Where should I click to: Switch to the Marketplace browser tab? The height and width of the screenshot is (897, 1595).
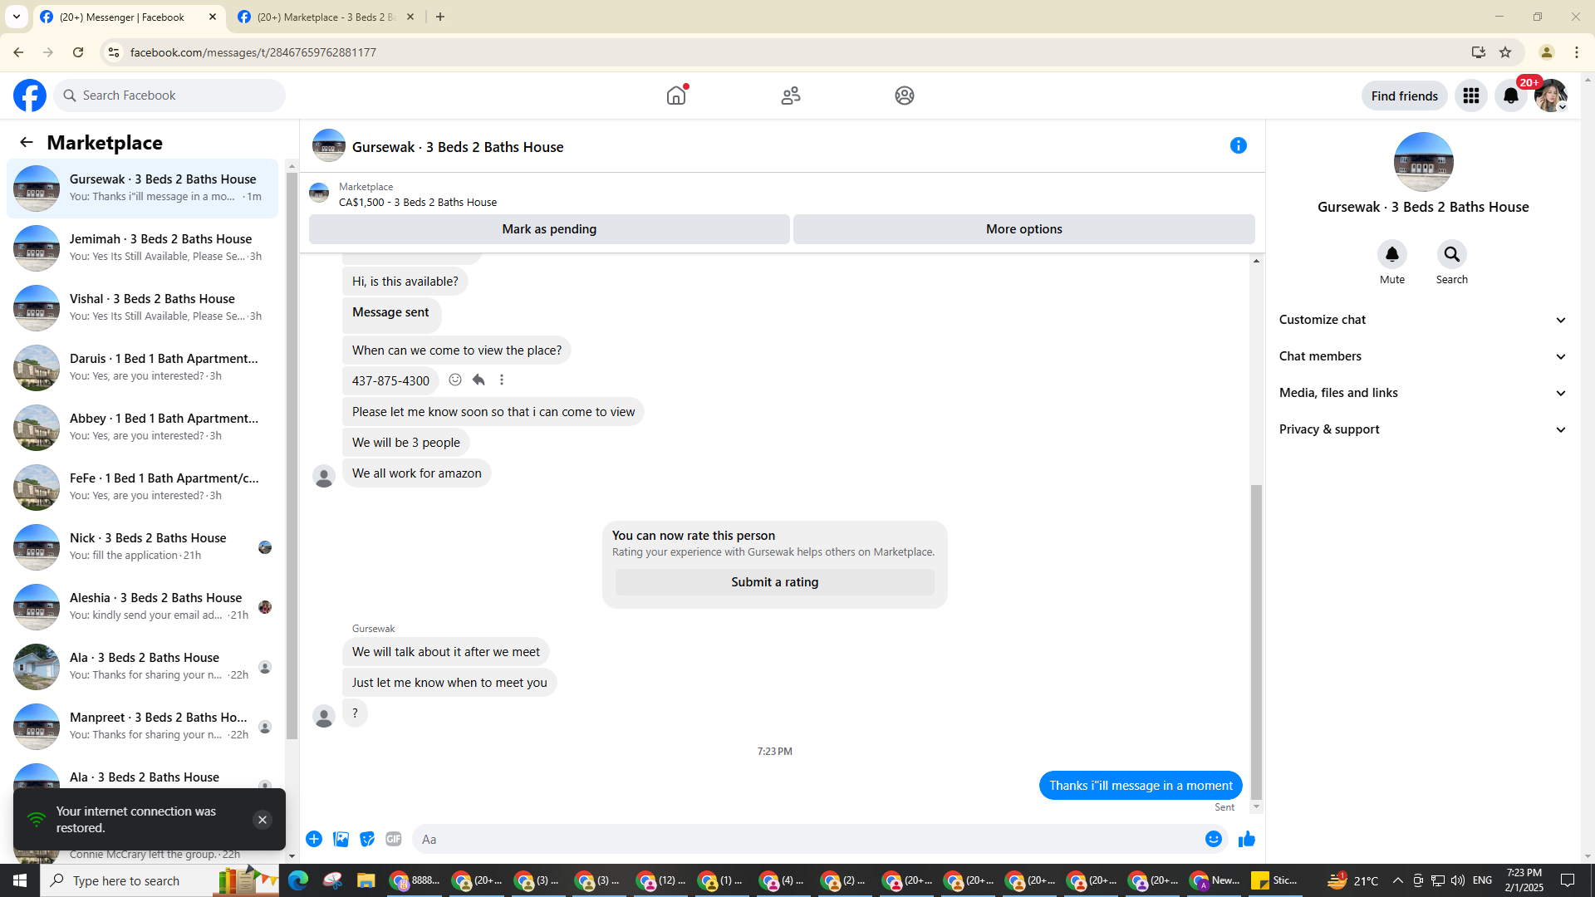pyautogui.click(x=326, y=17)
